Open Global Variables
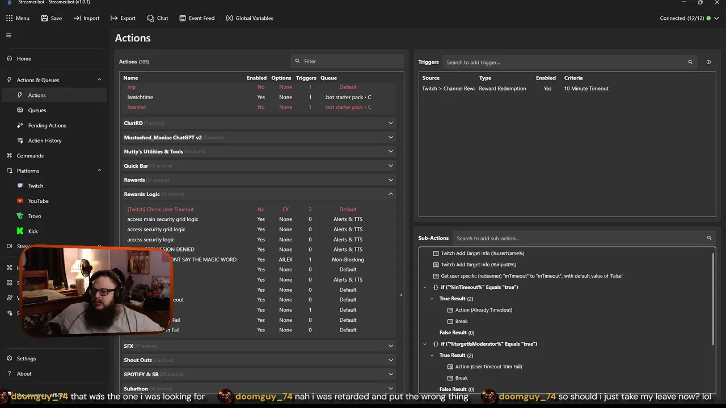Viewport: 726px width, 408px height. [x=250, y=18]
